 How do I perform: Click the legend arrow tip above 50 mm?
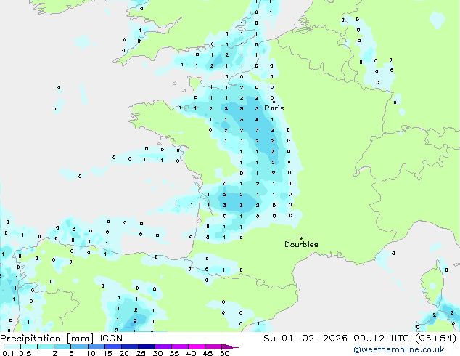pos(230,347)
